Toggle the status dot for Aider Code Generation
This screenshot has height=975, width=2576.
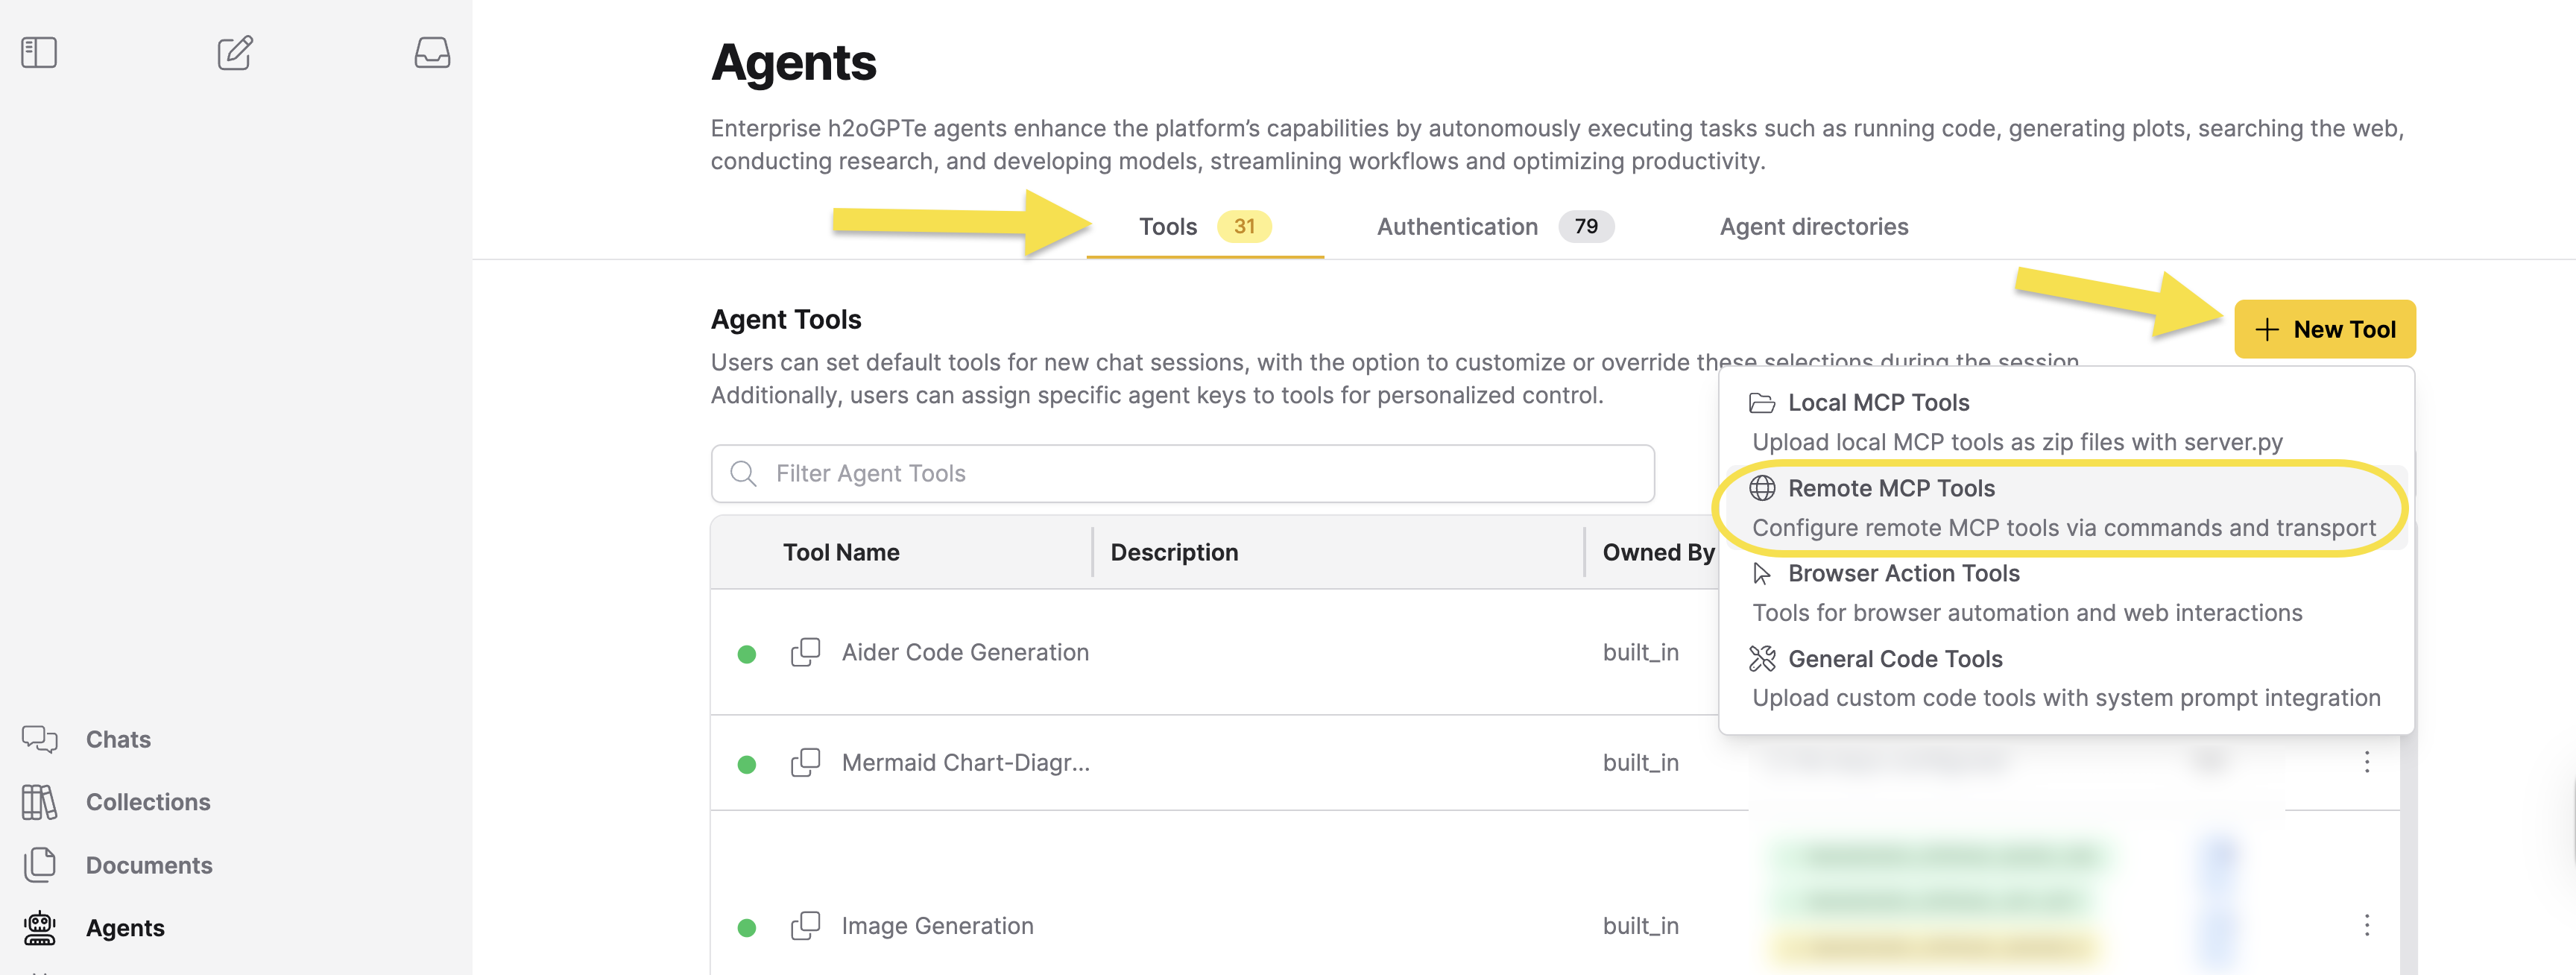(747, 652)
